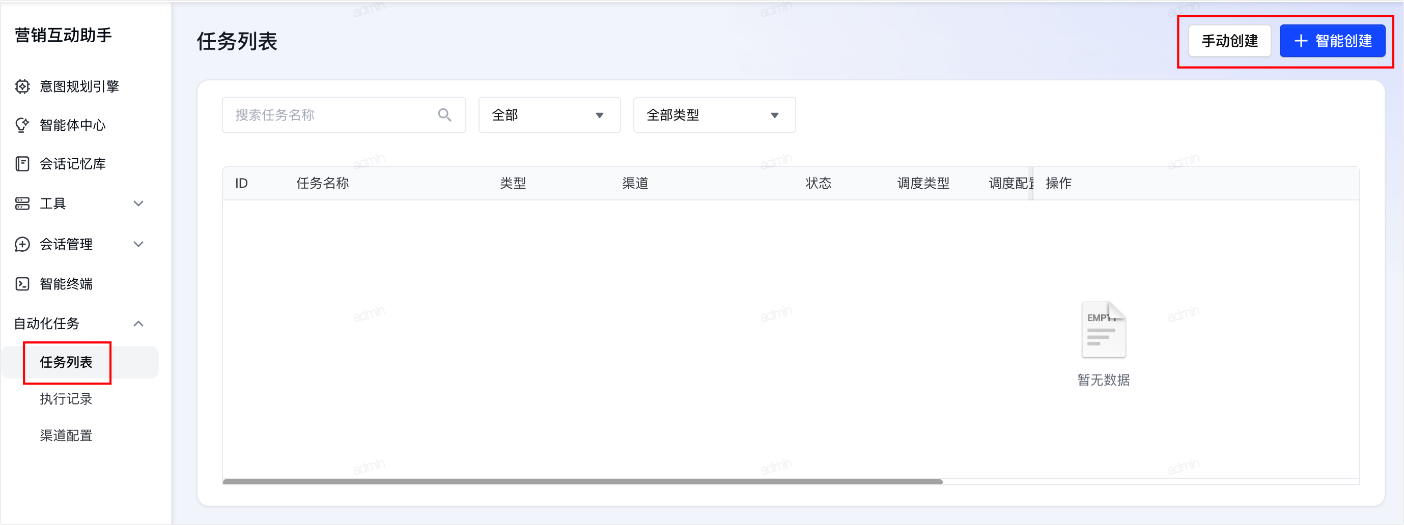Image resolution: width=1404 pixels, height=525 pixels.
Task: Click the search magnifier icon
Action: (445, 115)
